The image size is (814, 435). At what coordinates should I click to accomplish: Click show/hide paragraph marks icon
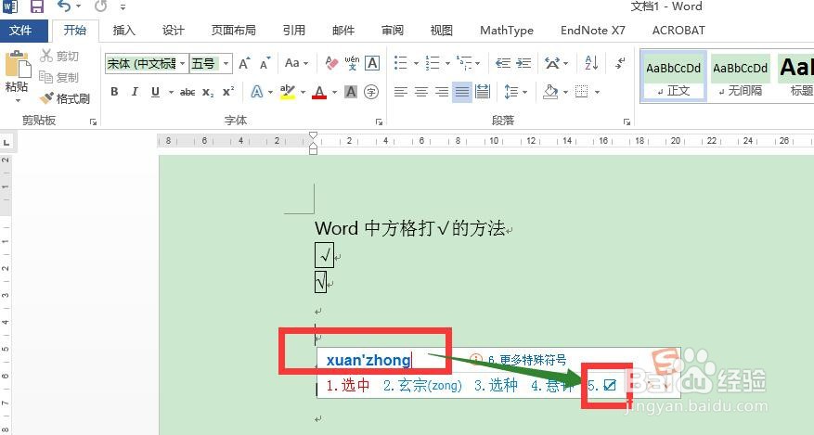(620, 63)
